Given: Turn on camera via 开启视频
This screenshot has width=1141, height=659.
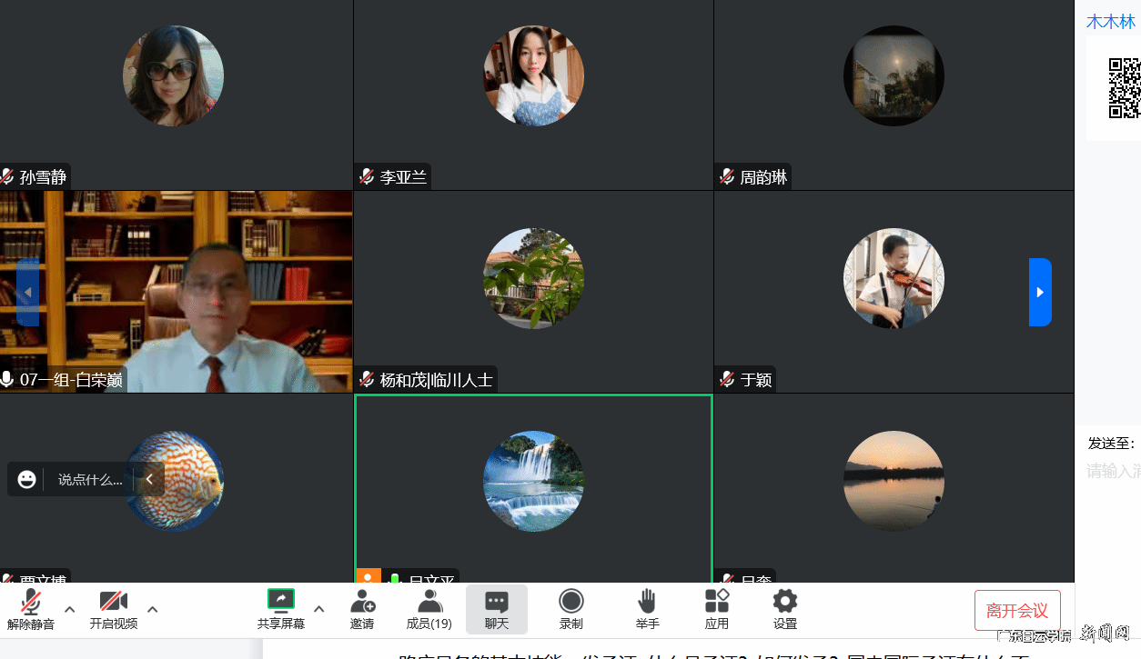Looking at the screenshot, I should [113, 602].
